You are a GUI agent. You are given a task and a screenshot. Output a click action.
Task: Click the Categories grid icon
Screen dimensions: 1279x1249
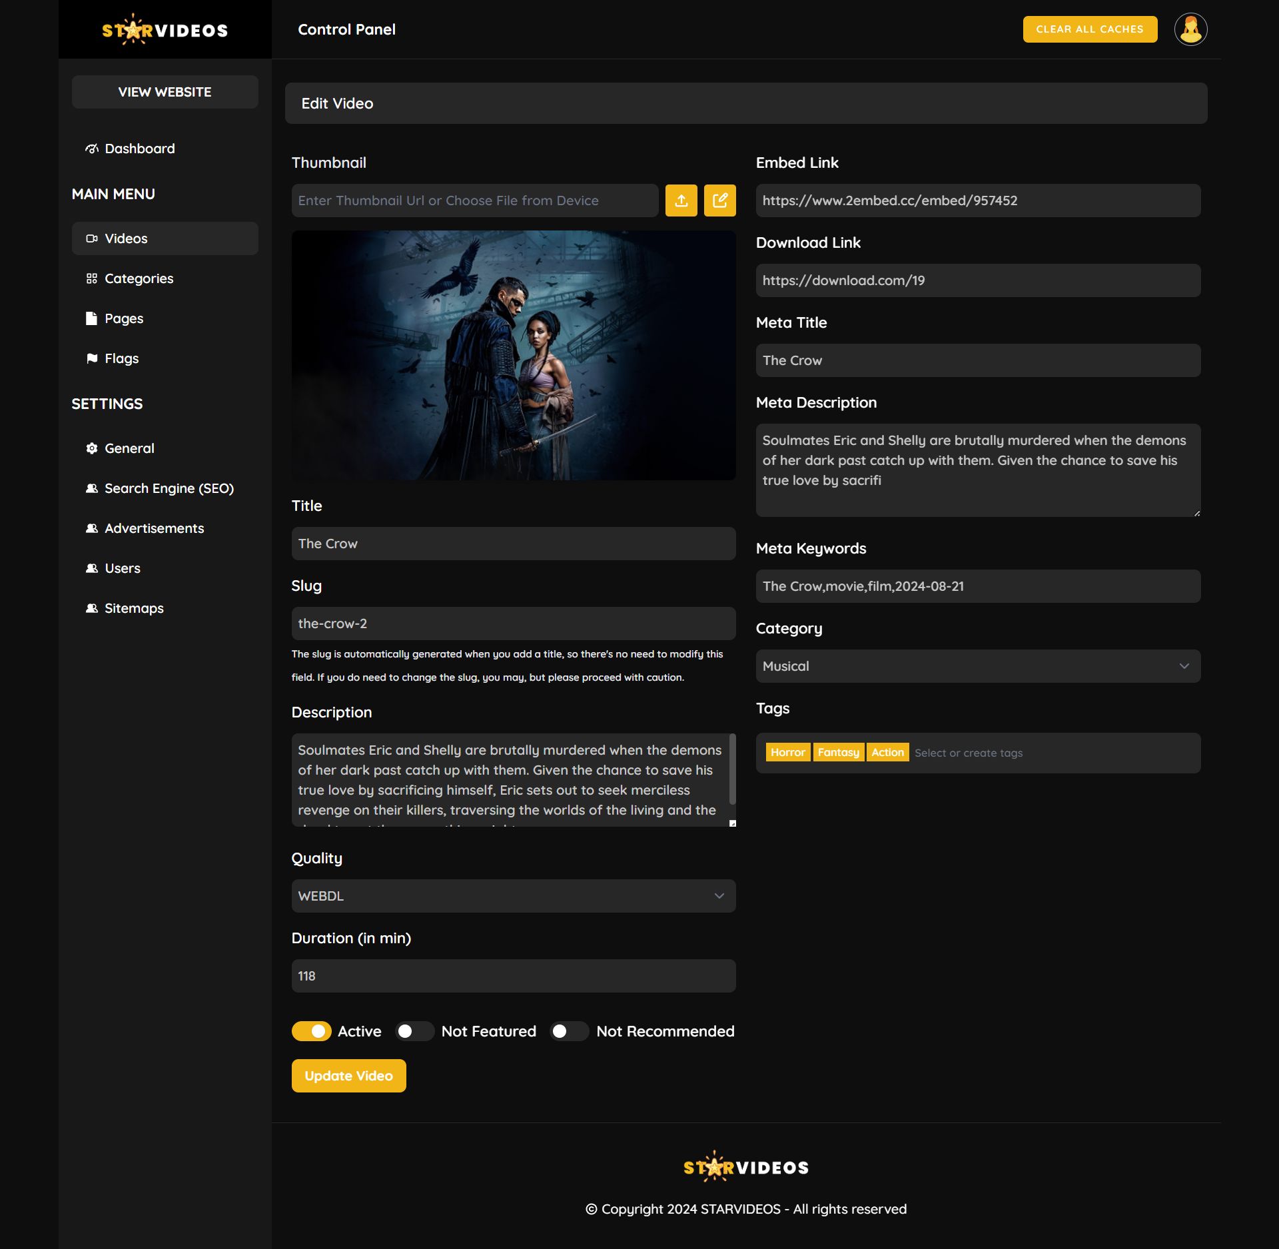pyautogui.click(x=92, y=278)
